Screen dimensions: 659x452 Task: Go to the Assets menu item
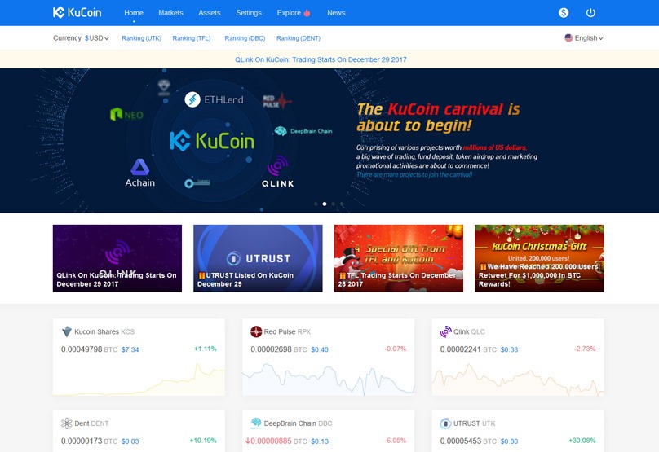[210, 13]
